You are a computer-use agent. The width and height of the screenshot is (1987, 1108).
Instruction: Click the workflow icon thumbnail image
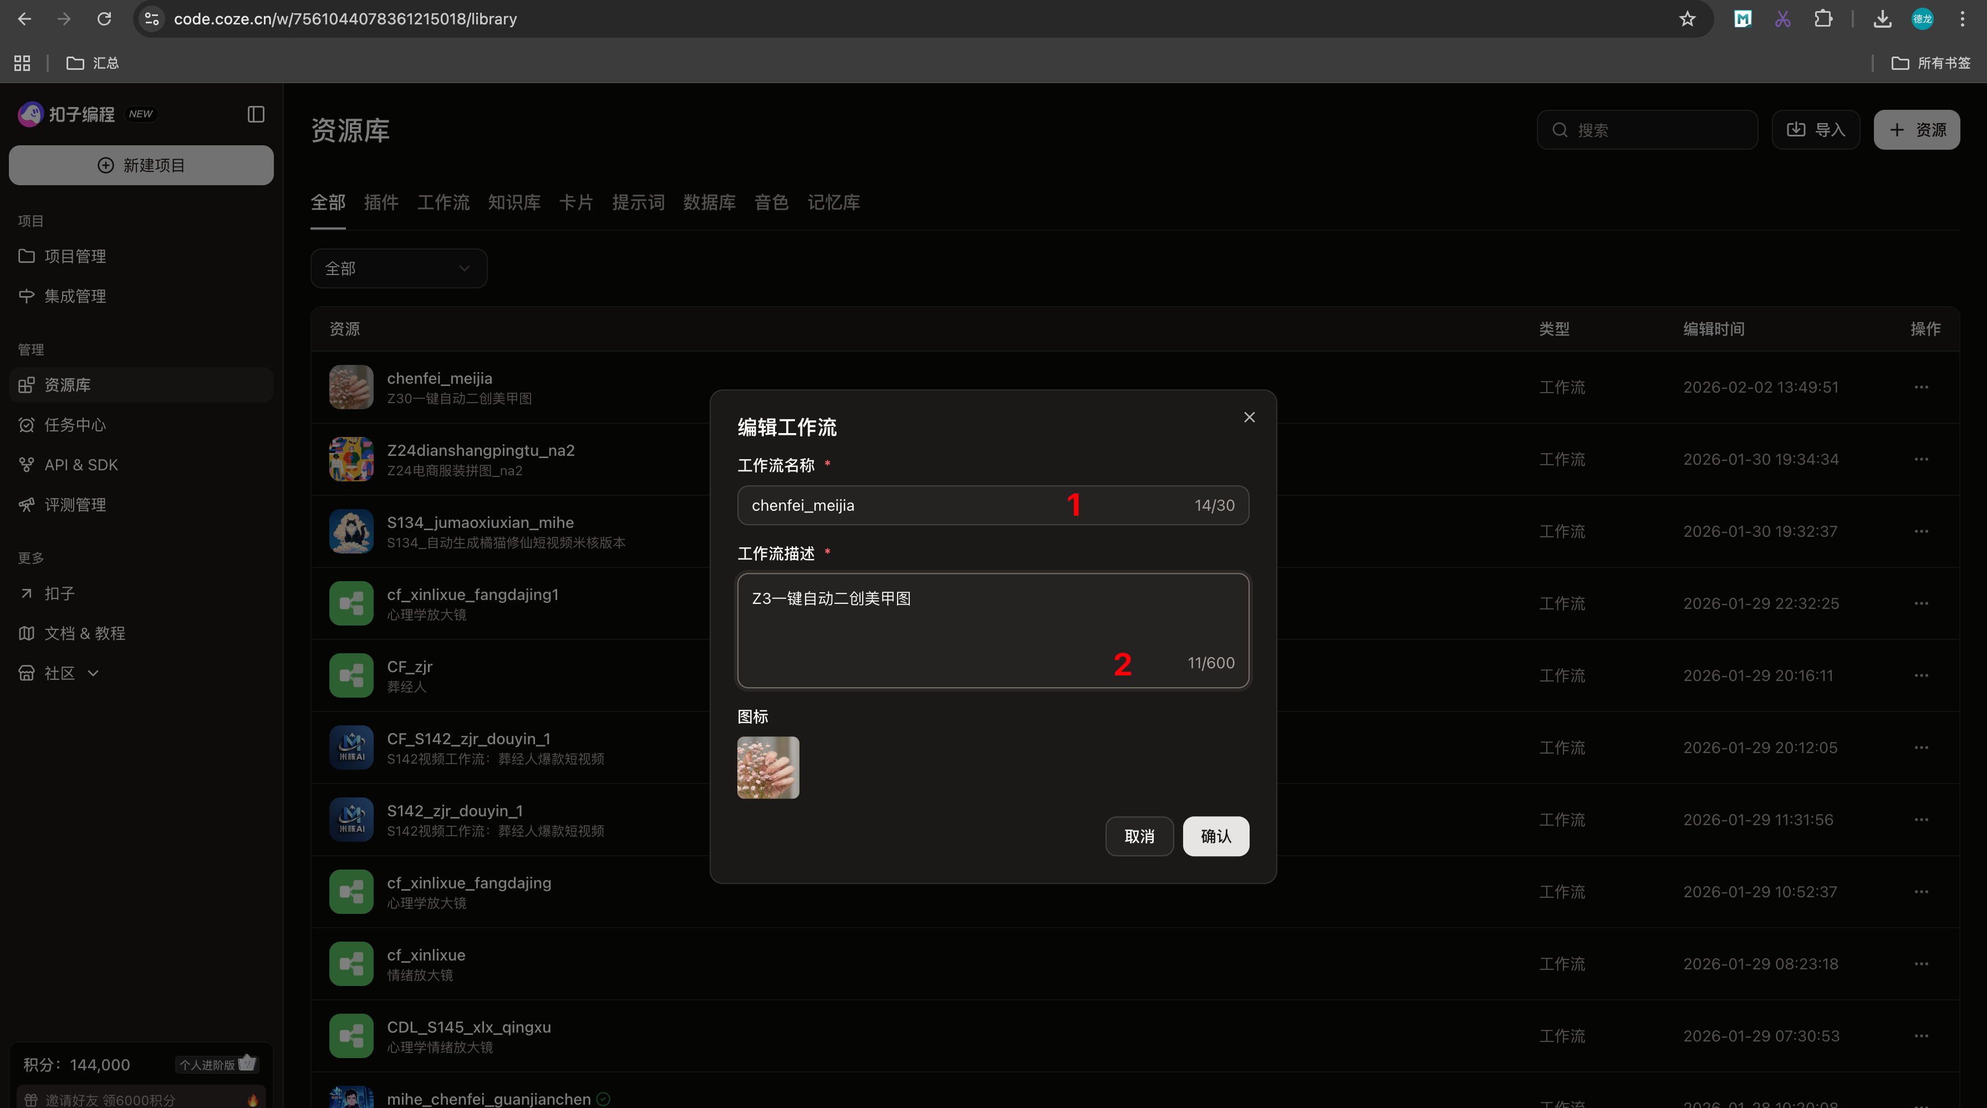[x=767, y=767]
